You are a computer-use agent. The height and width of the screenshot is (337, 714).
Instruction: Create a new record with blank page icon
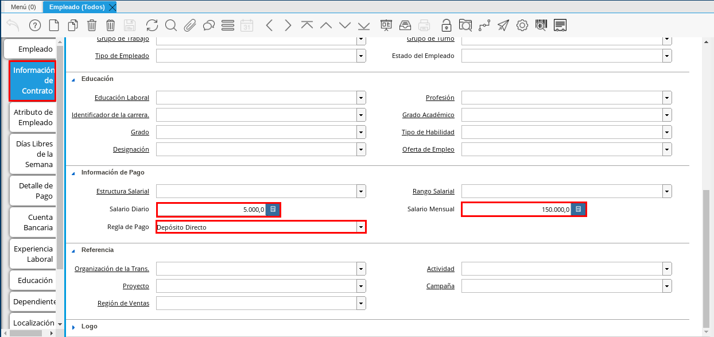pyautogui.click(x=54, y=25)
